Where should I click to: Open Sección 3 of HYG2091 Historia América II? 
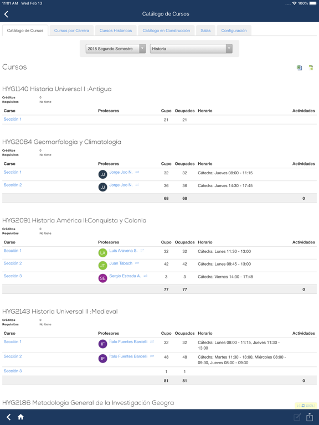[x=13, y=276]
